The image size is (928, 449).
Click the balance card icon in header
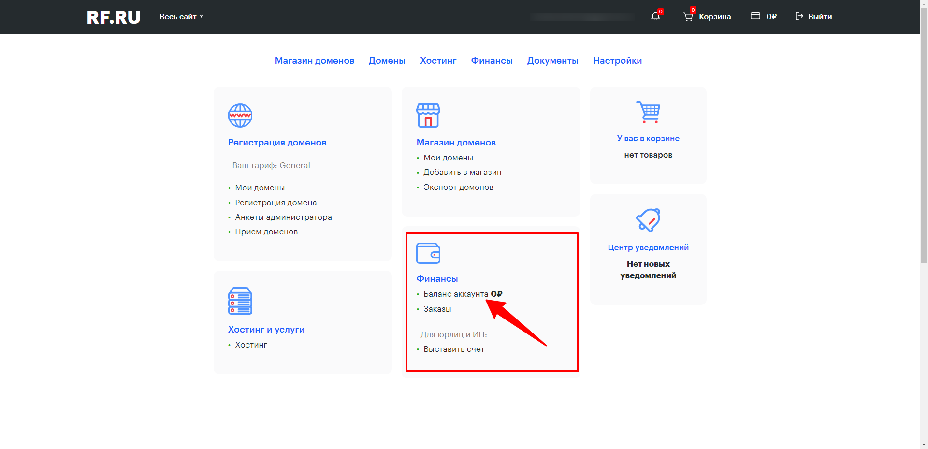755,16
